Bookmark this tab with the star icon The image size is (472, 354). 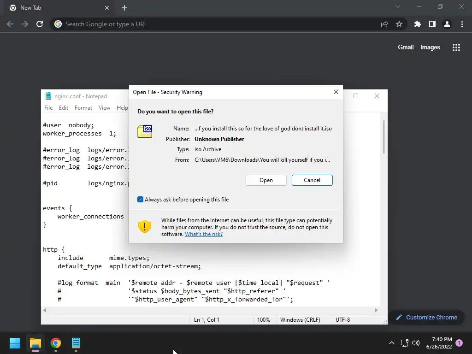[399, 24]
